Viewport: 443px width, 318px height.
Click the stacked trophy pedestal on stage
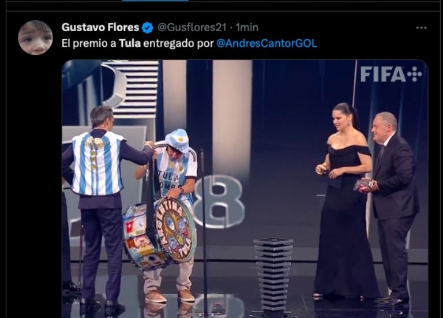click(x=273, y=277)
